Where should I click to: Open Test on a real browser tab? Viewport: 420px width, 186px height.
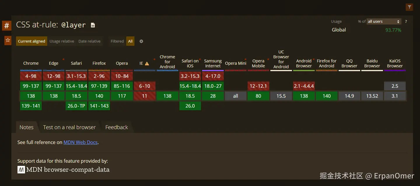point(69,127)
